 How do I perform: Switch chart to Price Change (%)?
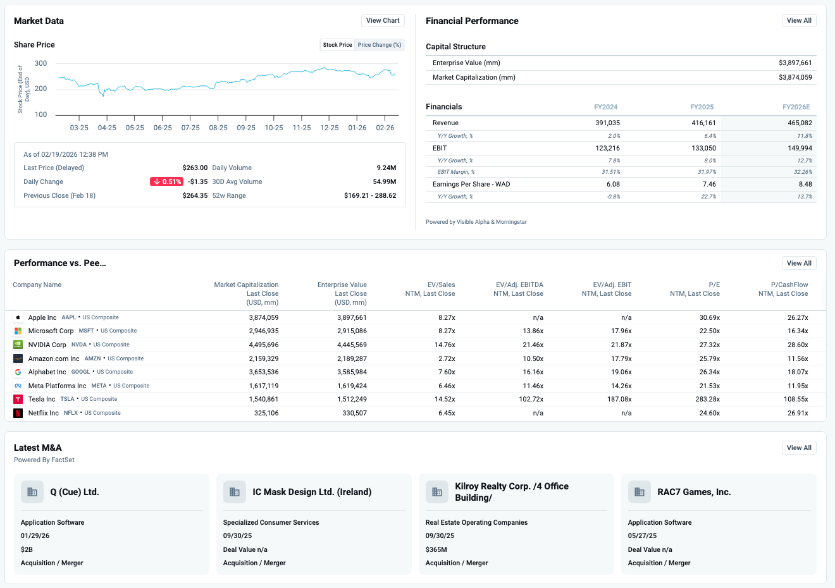click(x=379, y=45)
